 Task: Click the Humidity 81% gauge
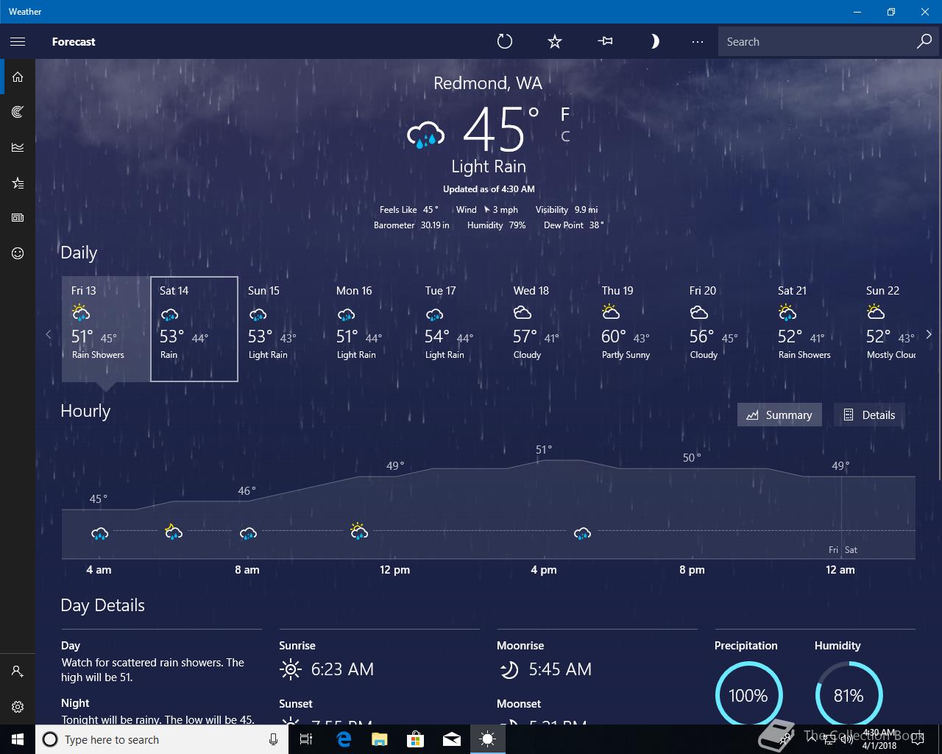(849, 695)
